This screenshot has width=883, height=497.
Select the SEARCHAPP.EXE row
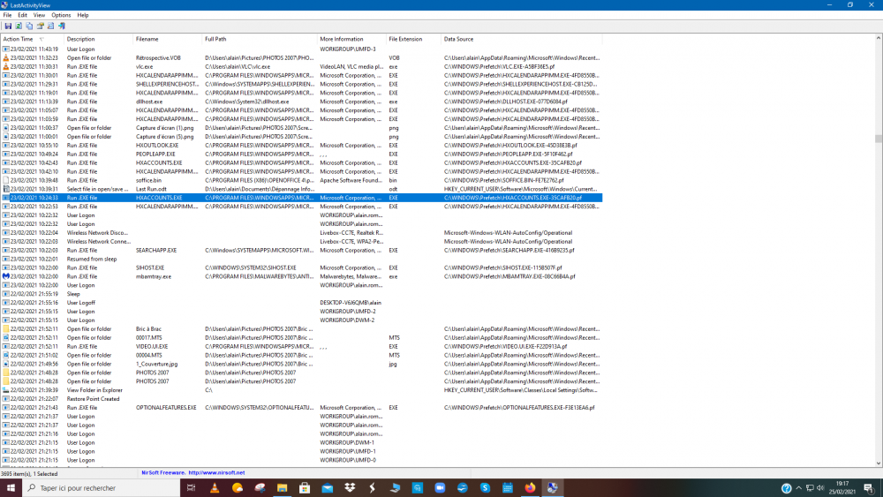[x=302, y=251]
